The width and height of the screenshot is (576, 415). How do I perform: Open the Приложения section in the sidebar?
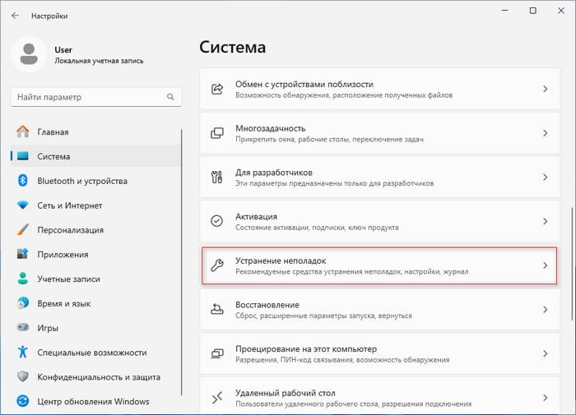tap(63, 255)
